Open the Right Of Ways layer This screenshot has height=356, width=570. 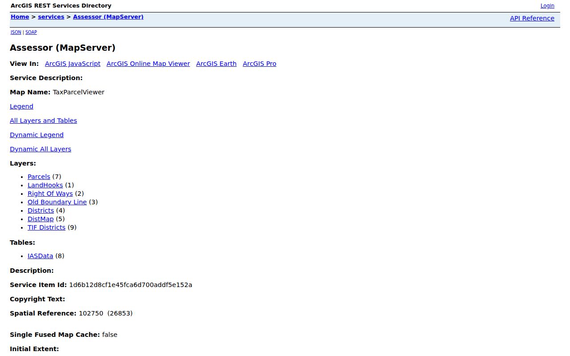point(50,194)
